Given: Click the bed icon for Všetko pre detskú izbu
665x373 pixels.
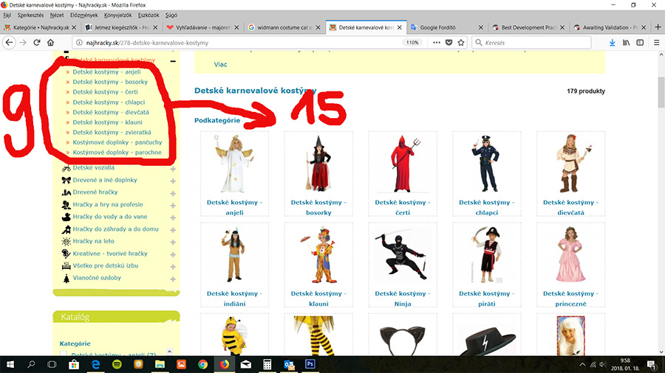Looking at the screenshot, I should 66,266.
